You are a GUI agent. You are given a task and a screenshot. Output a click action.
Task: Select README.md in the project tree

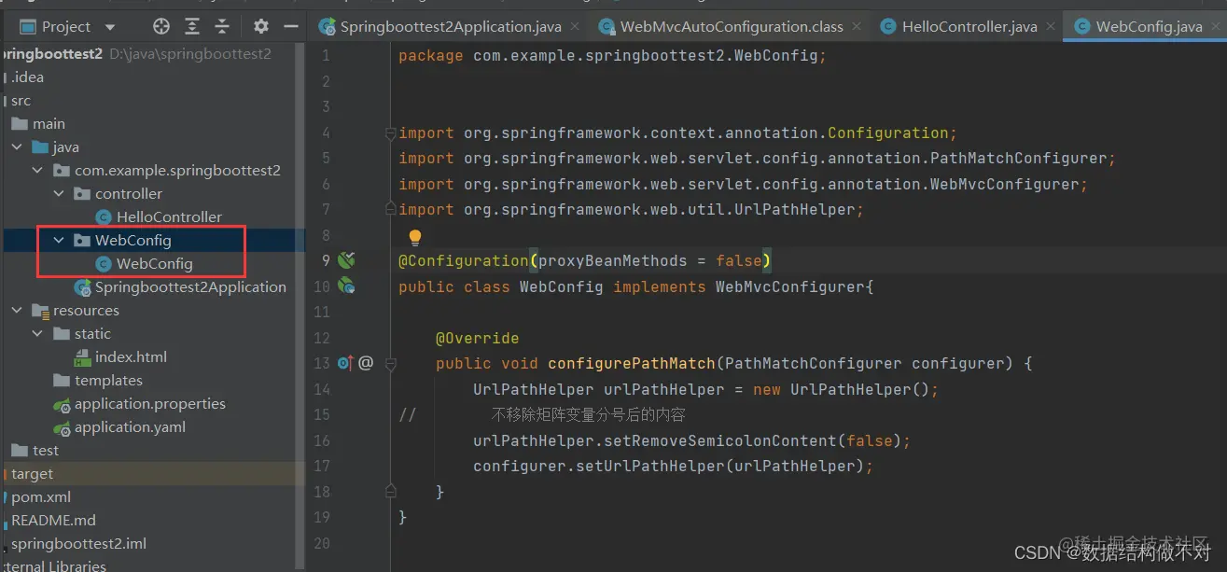(53, 521)
